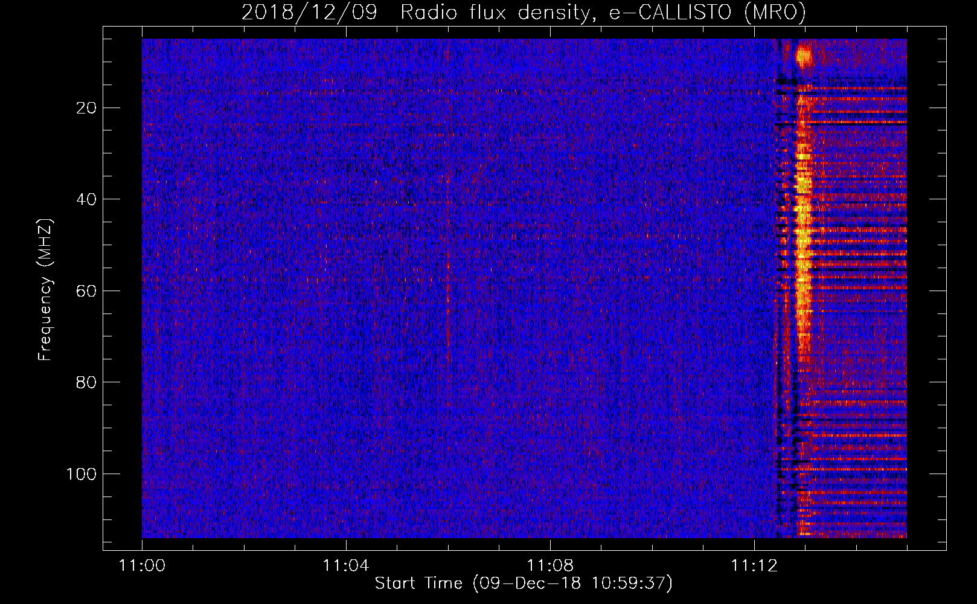Click the 11:04 time tick label
977x604 pixels.
tap(346, 566)
